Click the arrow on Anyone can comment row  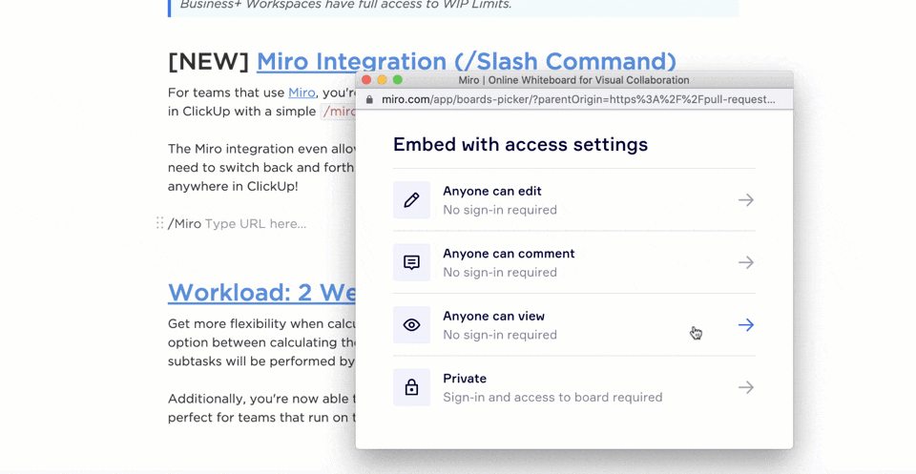(x=745, y=262)
